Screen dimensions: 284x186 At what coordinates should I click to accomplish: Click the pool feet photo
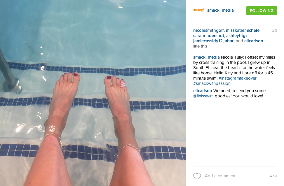[93, 93]
